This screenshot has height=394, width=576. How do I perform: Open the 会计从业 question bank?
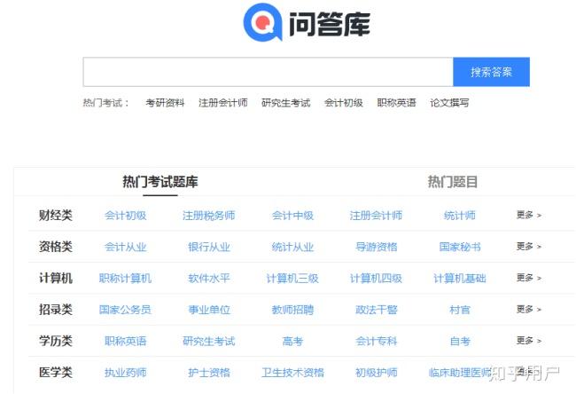(x=125, y=247)
